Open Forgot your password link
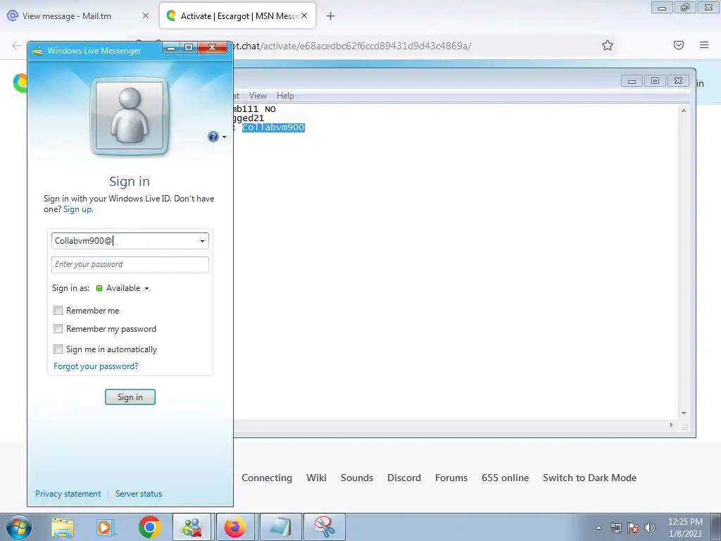 (96, 366)
